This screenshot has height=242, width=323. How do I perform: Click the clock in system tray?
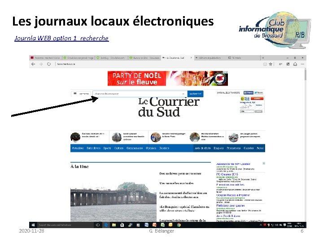click(x=299, y=225)
